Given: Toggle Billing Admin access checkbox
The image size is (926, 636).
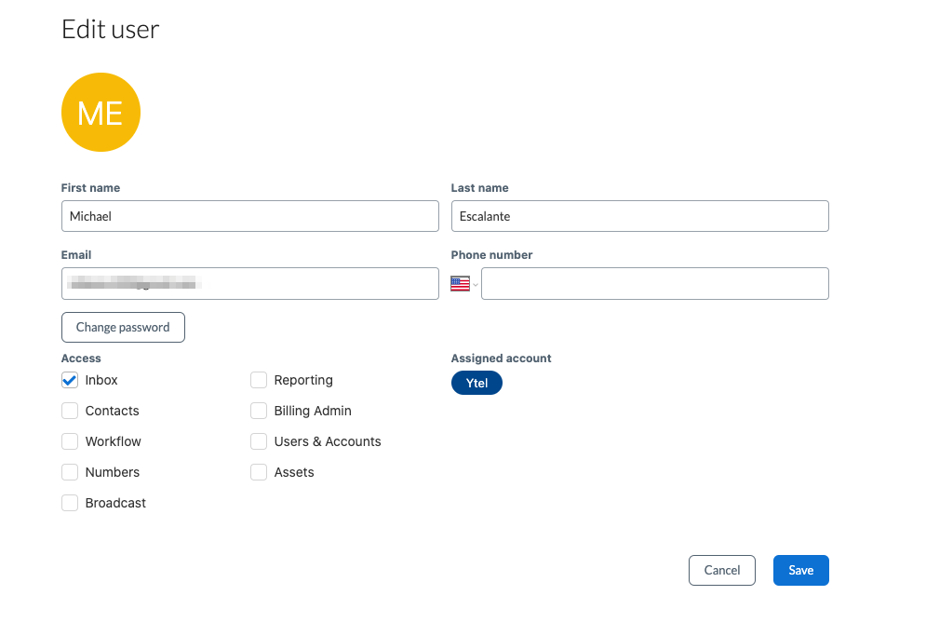Looking at the screenshot, I should tap(259, 411).
